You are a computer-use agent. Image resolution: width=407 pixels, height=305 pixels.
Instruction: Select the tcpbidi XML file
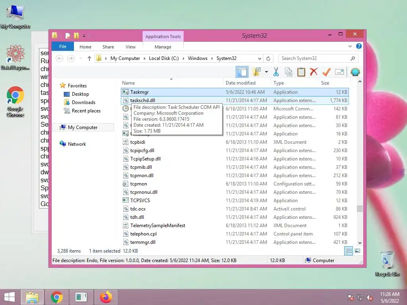pos(235,142)
